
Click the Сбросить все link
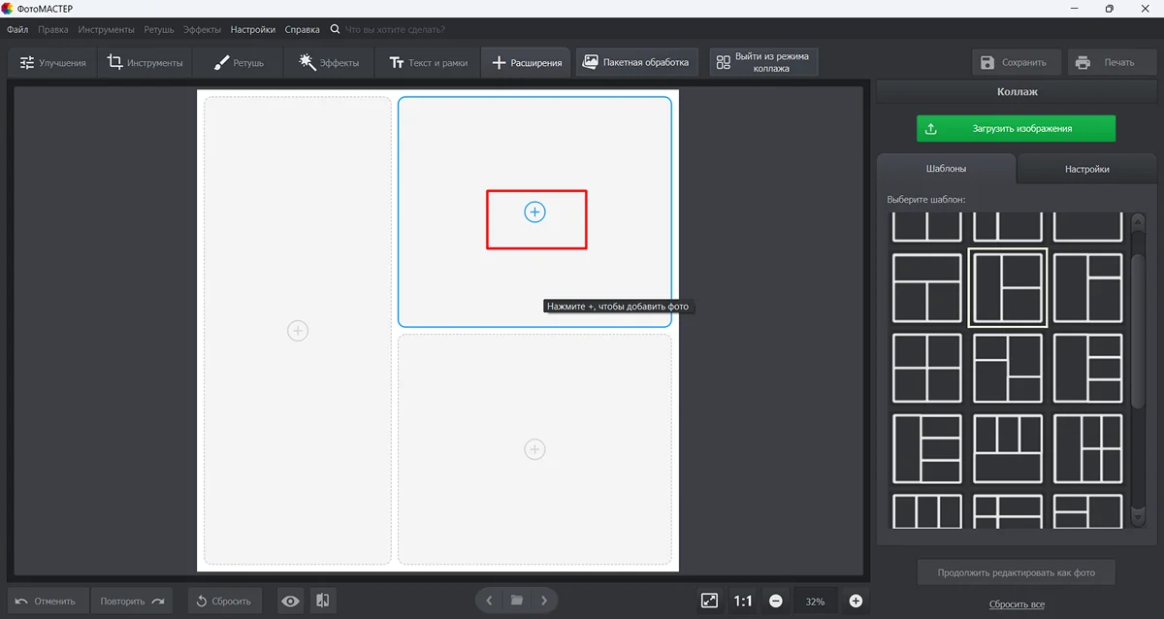(1017, 604)
